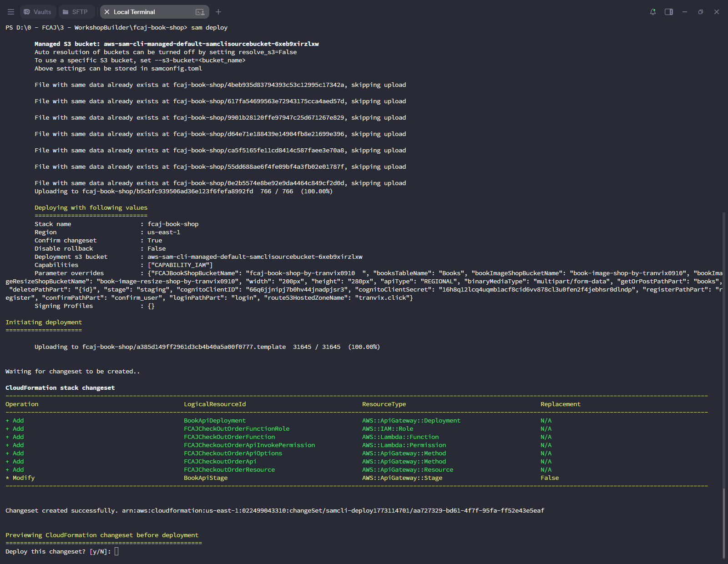Switch to the Vaults tab
This screenshot has width=728, height=564.
38,12
